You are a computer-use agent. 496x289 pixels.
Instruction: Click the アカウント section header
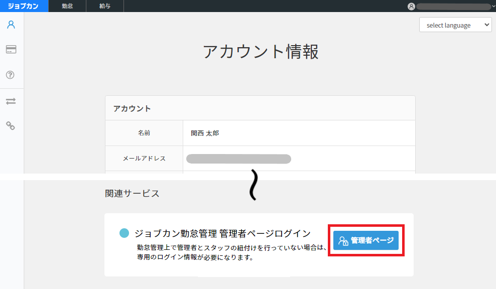[x=260, y=108]
